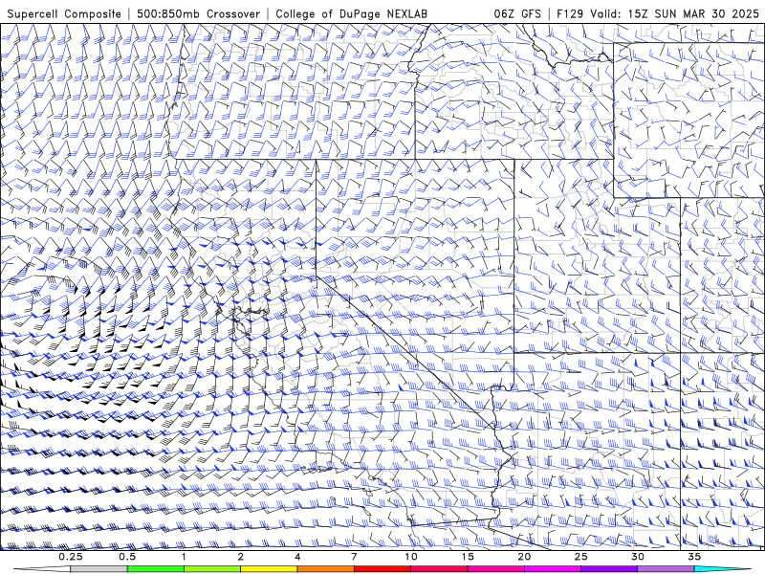765x574 pixels.
Task: Click the '7' color scale label
Action: pyautogui.click(x=354, y=557)
